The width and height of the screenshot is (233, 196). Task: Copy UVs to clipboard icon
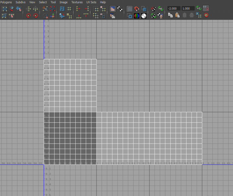click(x=170, y=15)
